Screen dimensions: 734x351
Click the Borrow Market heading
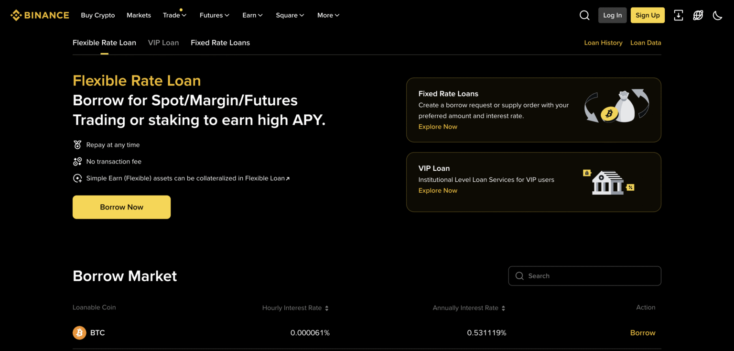pos(125,276)
